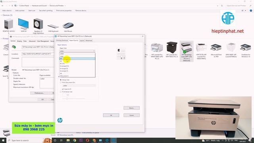254x143 pixels.
Task: Click OK in the printing preferences dialog
Action: pos(111,115)
